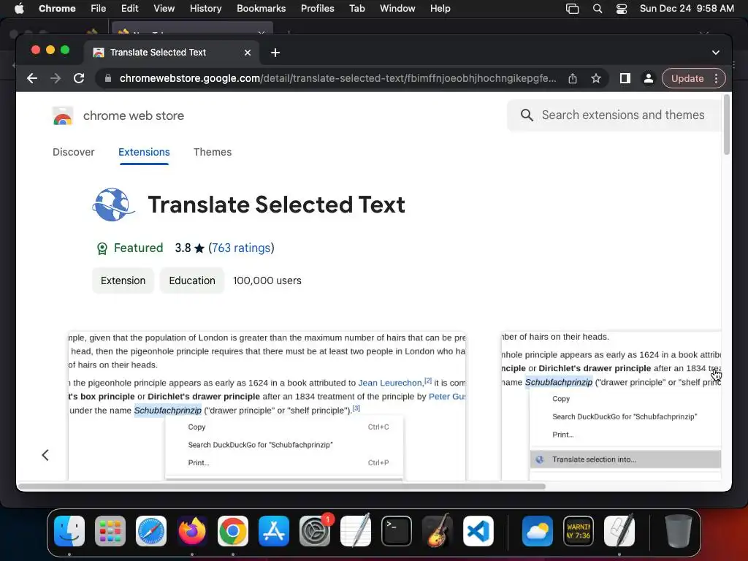Click the Stage Manager icon in menu bar
This screenshot has width=748, height=561.
573,9
